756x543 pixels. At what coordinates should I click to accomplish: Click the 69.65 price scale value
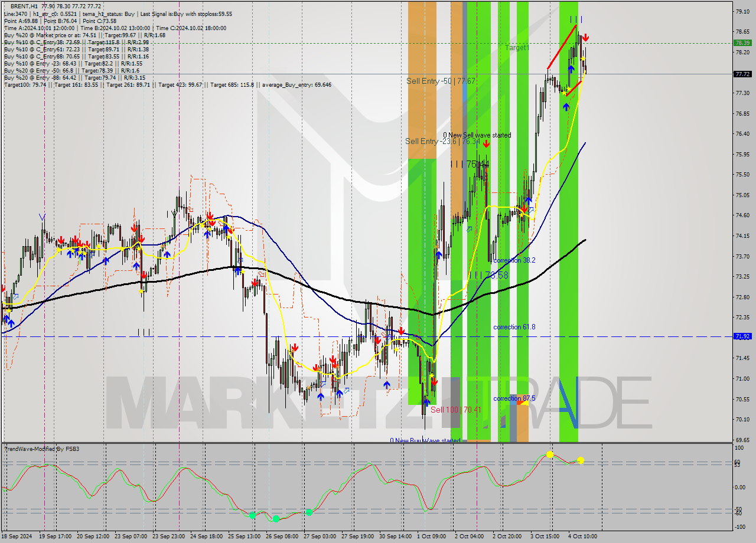(742, 440)
